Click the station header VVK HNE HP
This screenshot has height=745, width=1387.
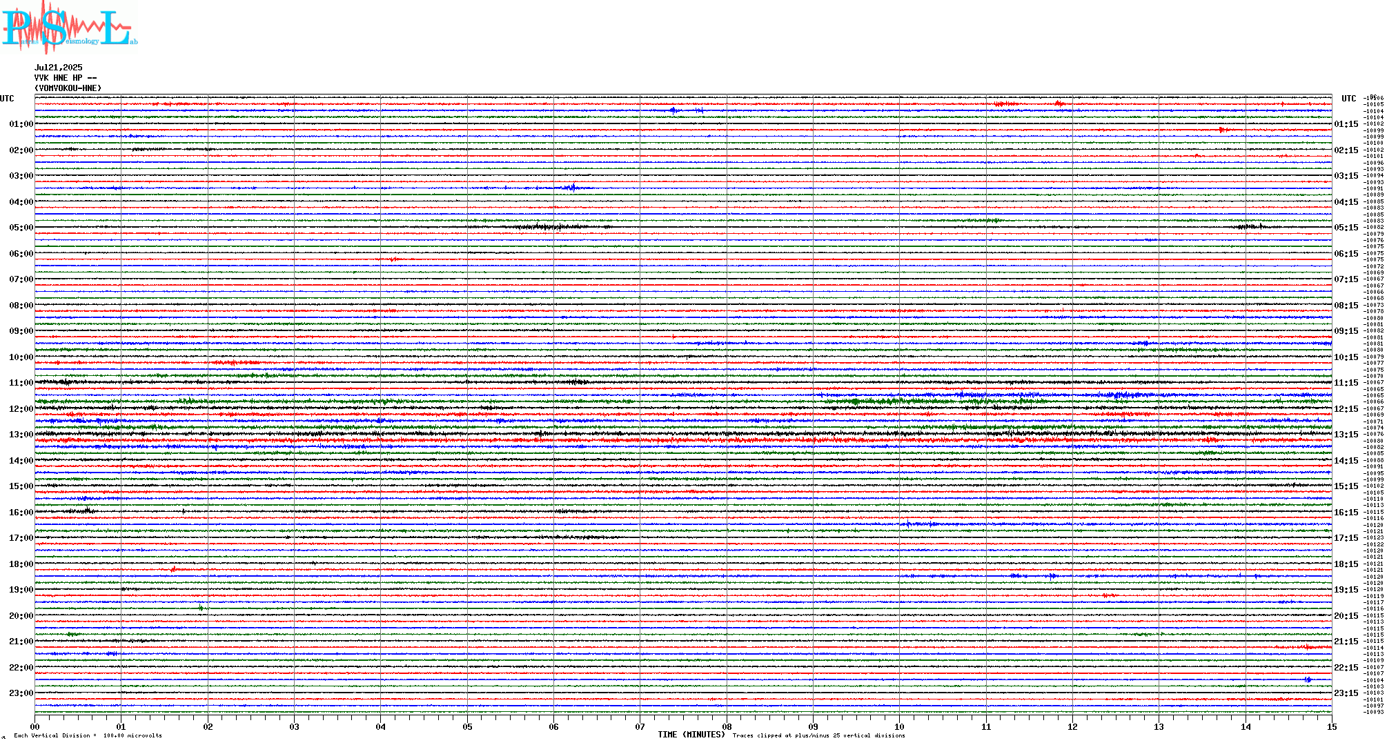tap(66, 78)
